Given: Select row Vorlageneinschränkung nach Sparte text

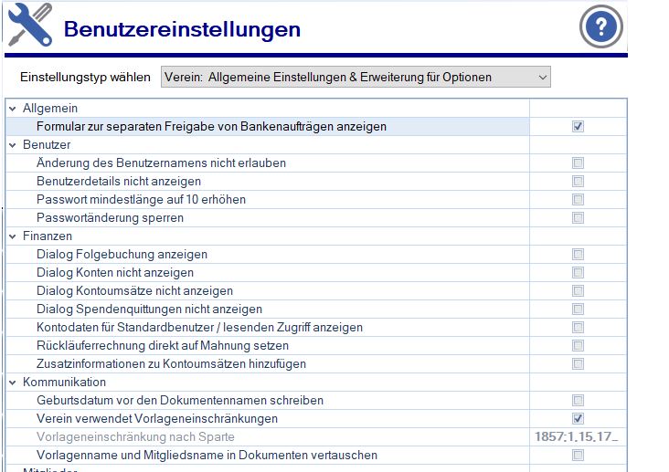Looking at the screenshot, I should click(135, 437).
